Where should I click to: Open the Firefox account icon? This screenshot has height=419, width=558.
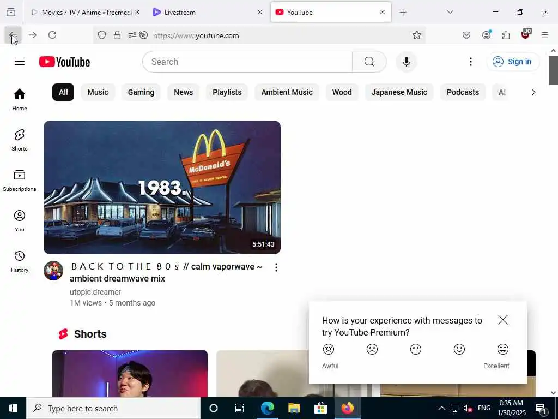click(x=486, y=35)
